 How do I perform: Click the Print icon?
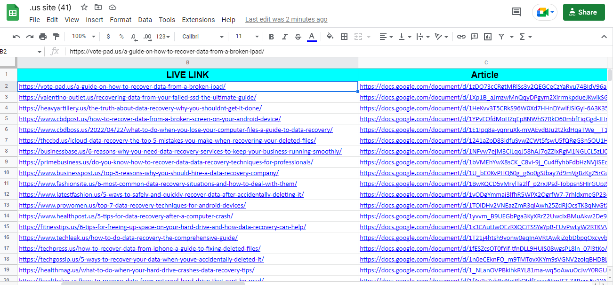pyautogui.click(x=42, y=36)
